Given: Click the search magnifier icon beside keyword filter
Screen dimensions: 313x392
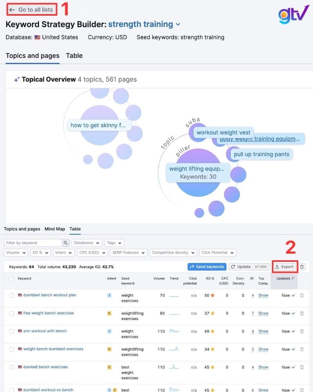Looking at the screenshot, I should tap(66, 243).
